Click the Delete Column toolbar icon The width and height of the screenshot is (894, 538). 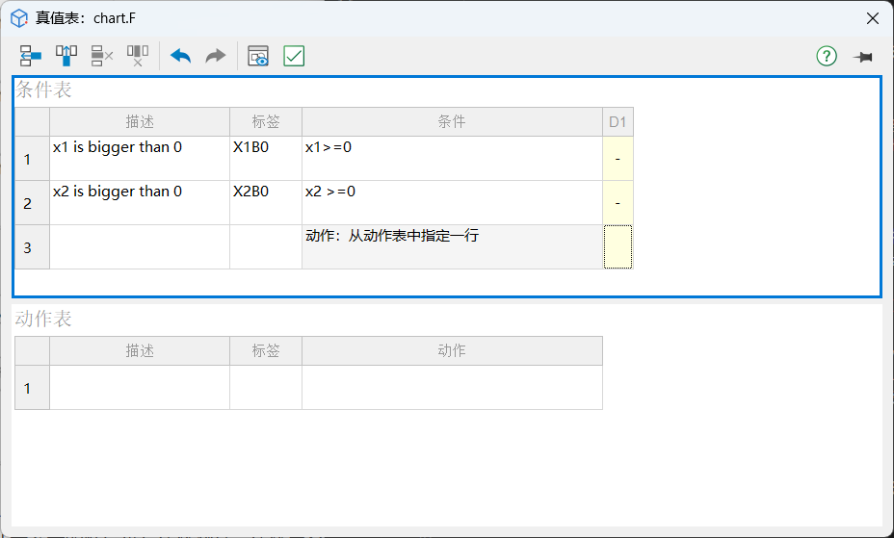coord(138,56)
